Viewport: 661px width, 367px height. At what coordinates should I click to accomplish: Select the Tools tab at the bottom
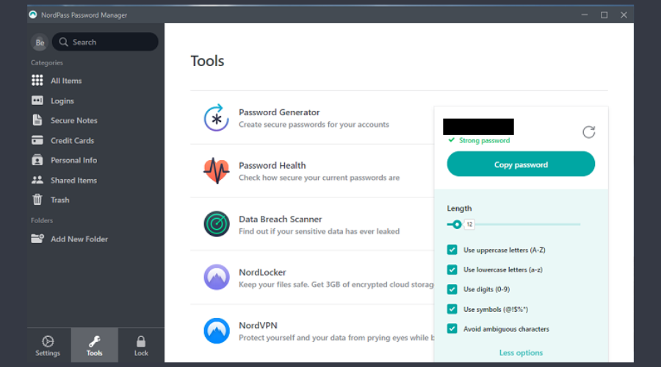(95, 346)
